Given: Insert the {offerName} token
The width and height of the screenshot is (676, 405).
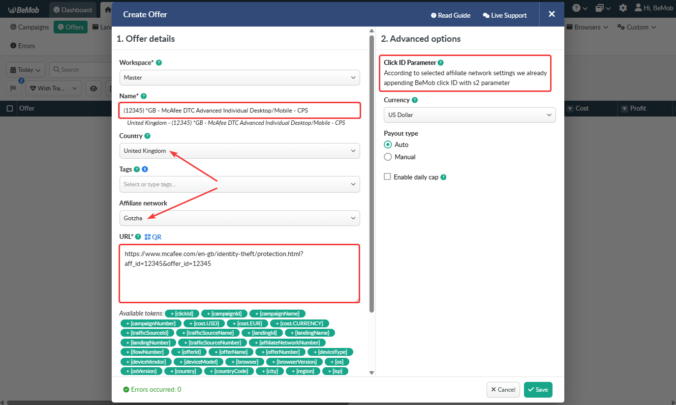Looking at the screenshot, I should tap(231, 352).
